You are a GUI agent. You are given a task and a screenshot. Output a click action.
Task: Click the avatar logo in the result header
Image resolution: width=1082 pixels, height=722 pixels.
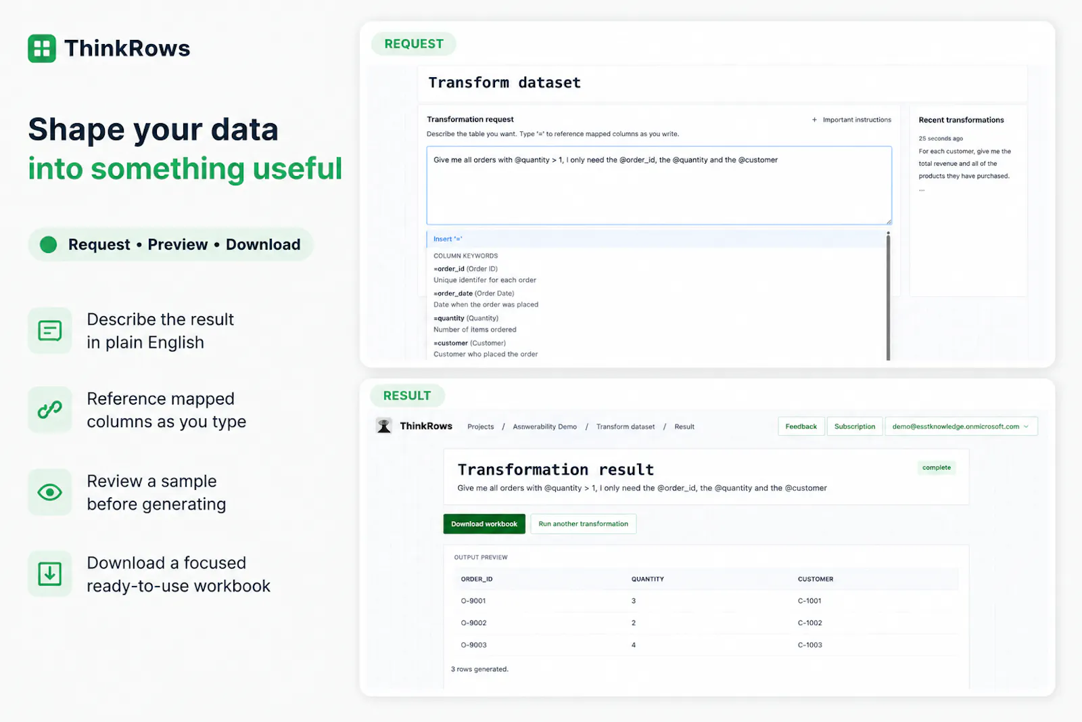tap(384, 426)
